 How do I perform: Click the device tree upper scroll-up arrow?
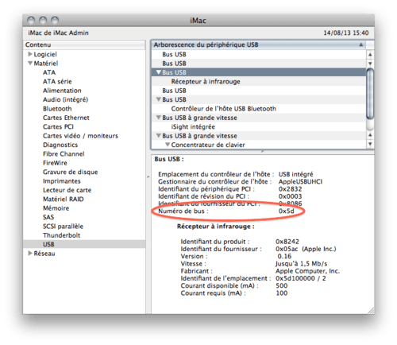pyautogui.click(x=370, y=54)
